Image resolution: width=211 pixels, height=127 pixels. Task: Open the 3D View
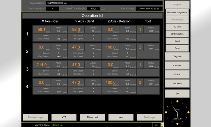177,27
